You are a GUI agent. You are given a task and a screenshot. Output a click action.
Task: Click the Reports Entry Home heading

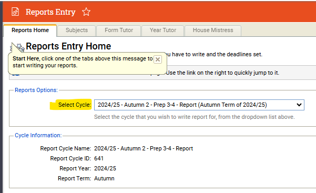coord(68,46)
